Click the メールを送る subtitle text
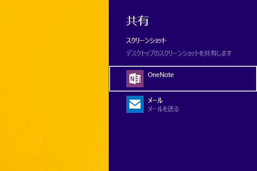257x171 pixels. [163, 109]
